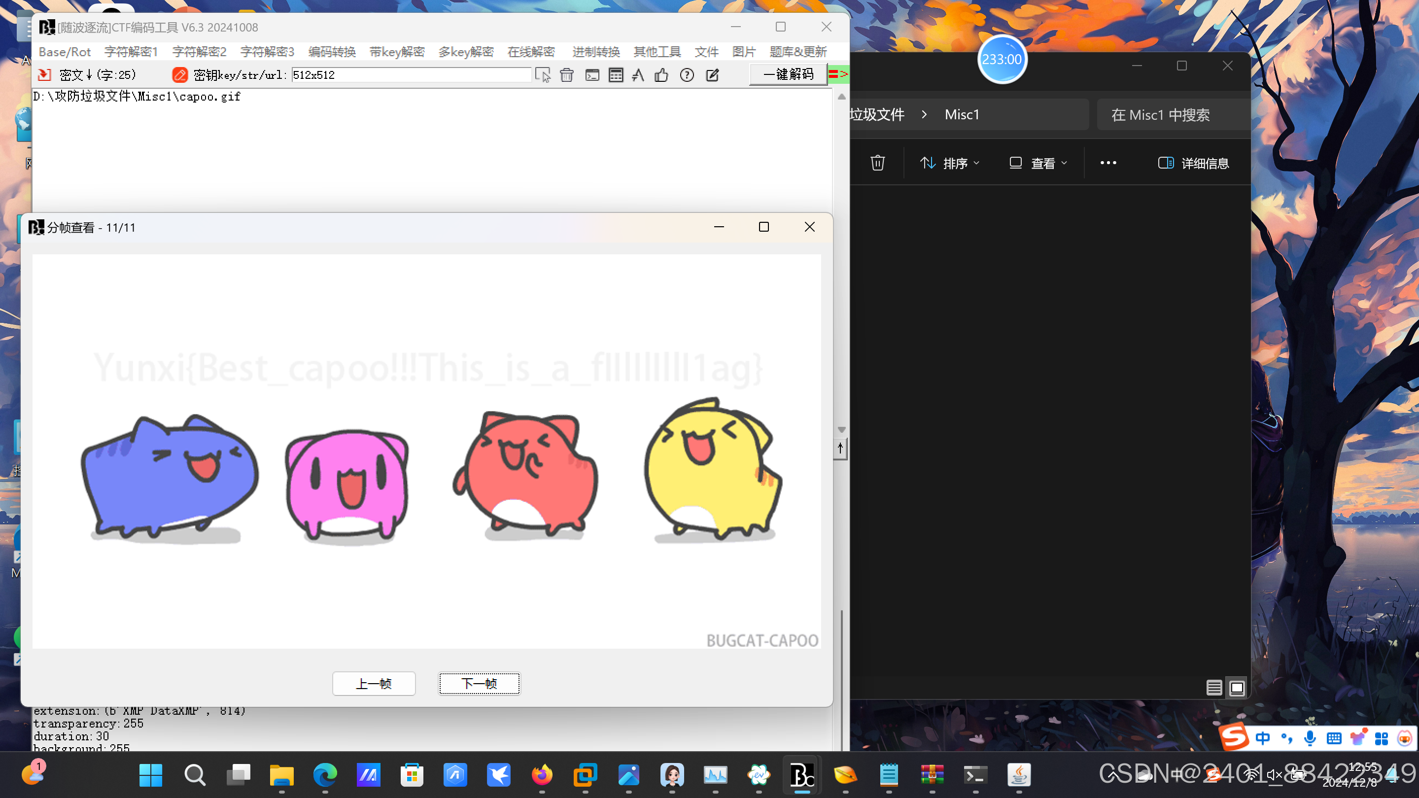Screen dimensions: 1419x798
Task: Open the help question mark icon
Action: coord(687,75)
